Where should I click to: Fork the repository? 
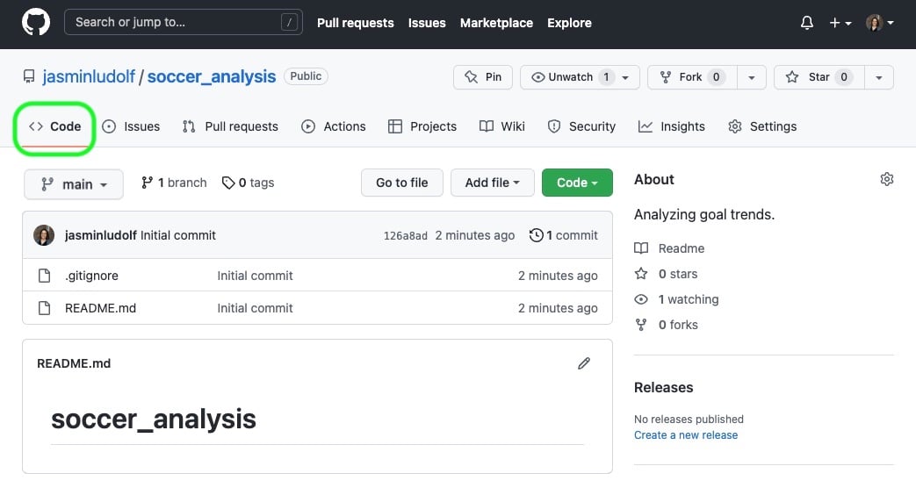692,77
